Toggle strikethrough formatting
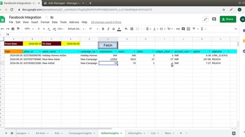 114,29
